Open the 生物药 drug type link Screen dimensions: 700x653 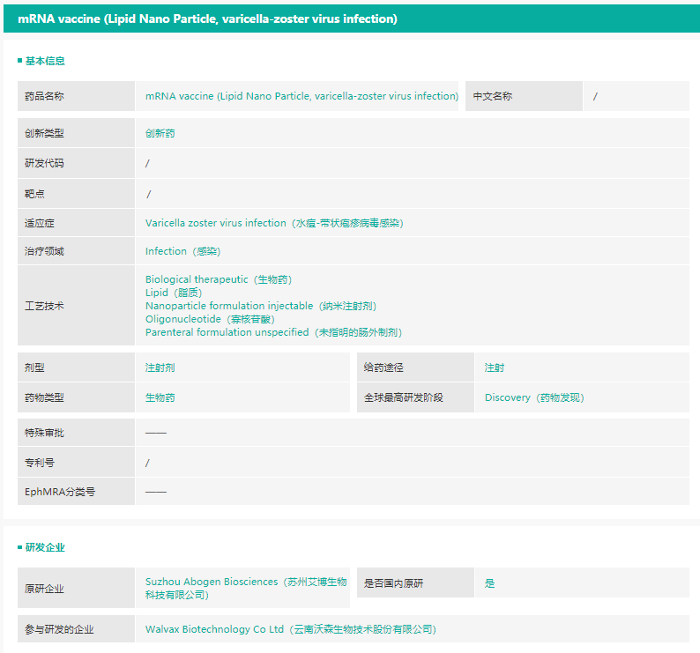[x=160, y=397]
